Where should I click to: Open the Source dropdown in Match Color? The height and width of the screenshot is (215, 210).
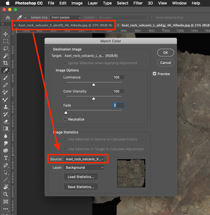click(84, 159)
